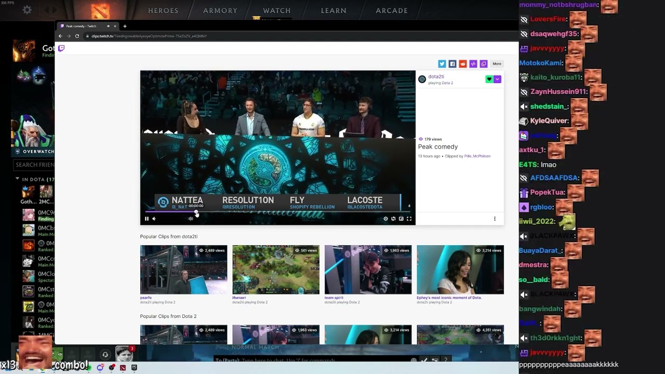Toggle theatre mode in clip player
This screenshot has height=374, width=665.
coord(401,219)
